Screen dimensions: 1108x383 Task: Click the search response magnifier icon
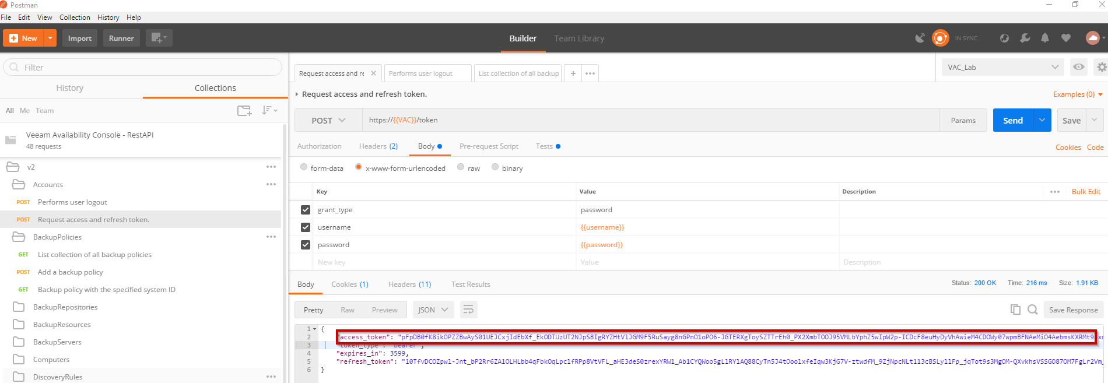click(1033, 310)
